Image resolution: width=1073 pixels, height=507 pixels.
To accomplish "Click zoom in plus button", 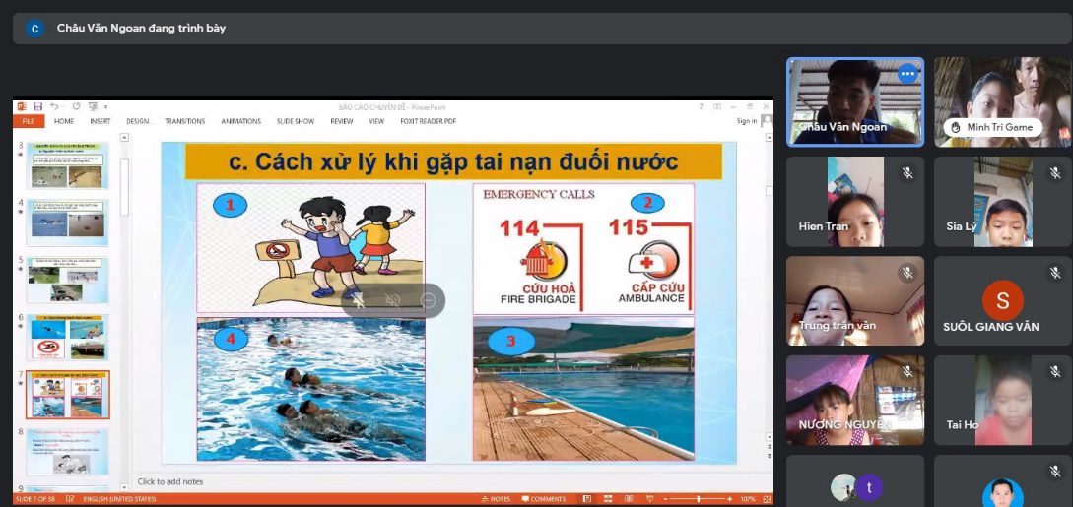I will (x=730, y=499).
